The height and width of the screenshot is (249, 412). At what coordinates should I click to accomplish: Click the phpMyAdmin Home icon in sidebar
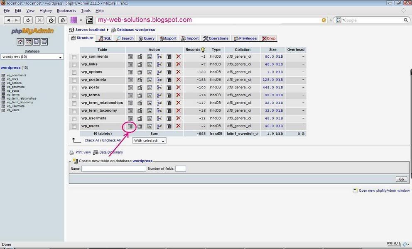pos(20,42)
